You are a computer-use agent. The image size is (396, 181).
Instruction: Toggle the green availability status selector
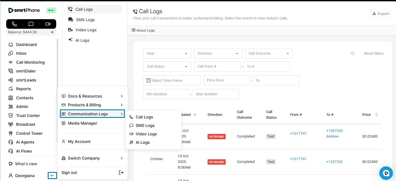point(51,10)
